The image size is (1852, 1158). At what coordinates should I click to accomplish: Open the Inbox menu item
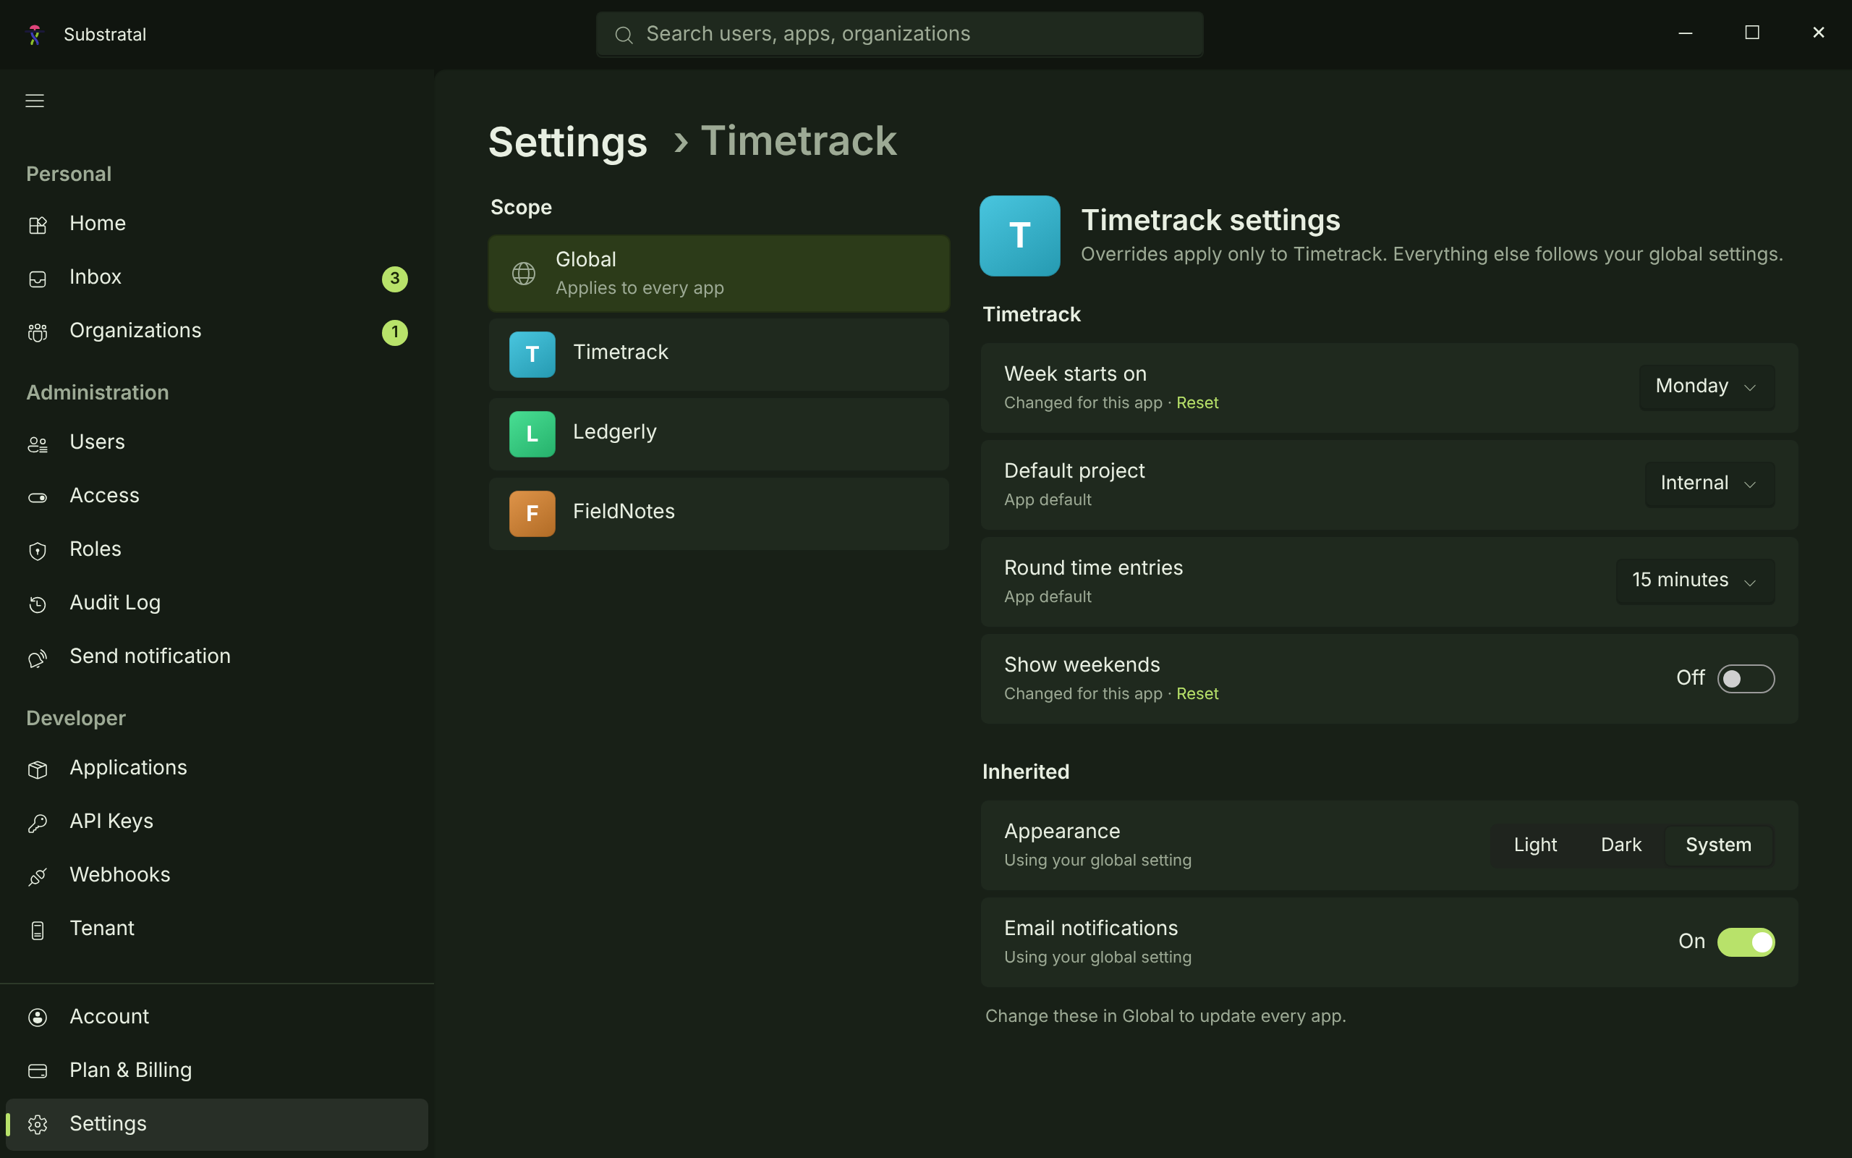click(216, 278)
